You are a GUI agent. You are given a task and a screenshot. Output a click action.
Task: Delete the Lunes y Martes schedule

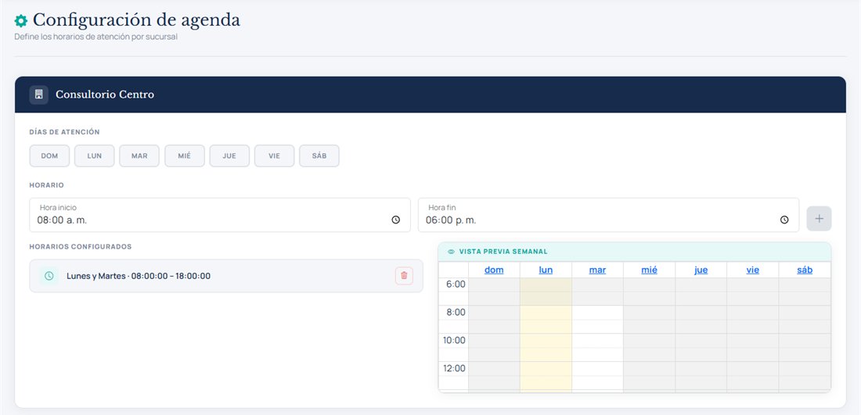tap(404, 276)
